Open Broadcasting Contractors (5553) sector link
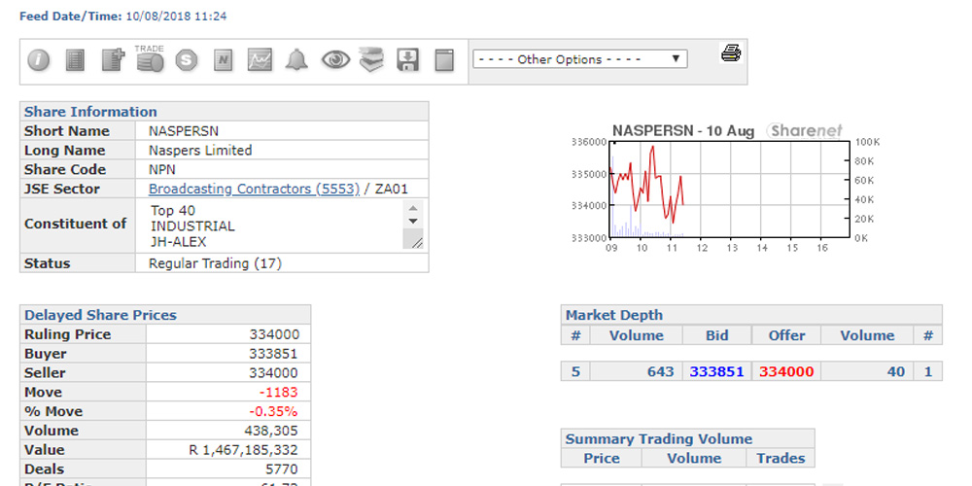Viewport: 972px width, 486px height. (254, 190)
